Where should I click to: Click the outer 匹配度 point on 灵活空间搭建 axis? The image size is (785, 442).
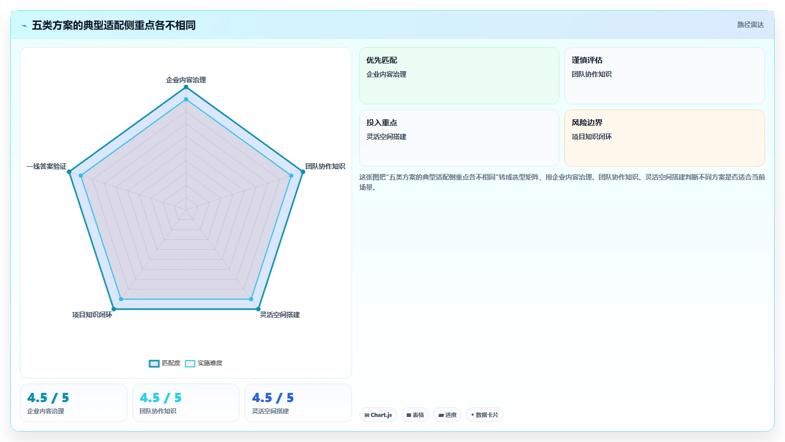tap(258, 309)
